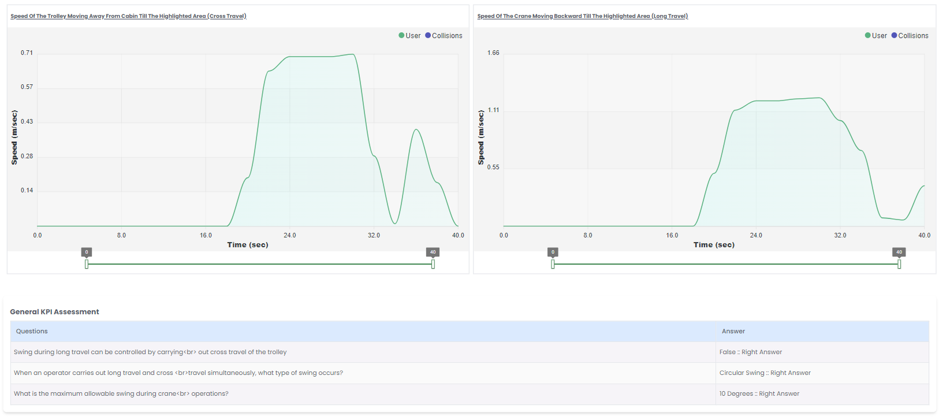Image resolution: width=939 pixels, height=420 pixels.
Task: Click 0.28 y-axis label on trolley chart
Action: (x=27, y=156)
